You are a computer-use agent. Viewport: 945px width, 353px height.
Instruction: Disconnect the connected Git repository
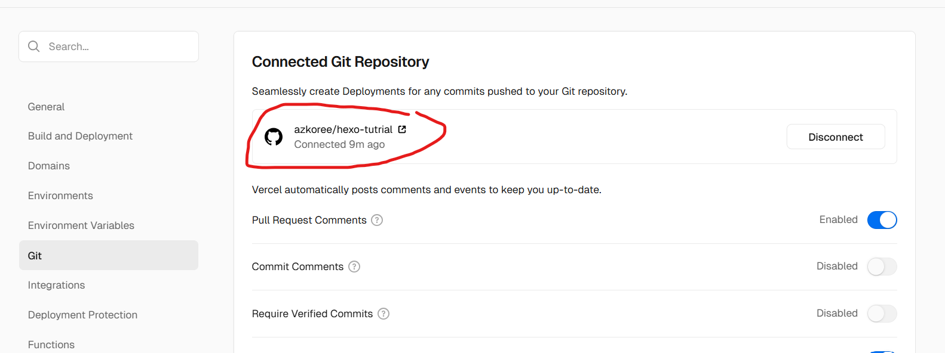(835, 137)
